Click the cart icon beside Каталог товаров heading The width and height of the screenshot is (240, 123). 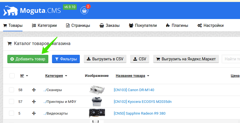(x=10, y=44)
